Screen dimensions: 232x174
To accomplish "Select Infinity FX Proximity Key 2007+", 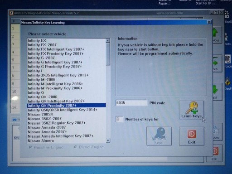I will pyautogui.click(x=67, y=53).
